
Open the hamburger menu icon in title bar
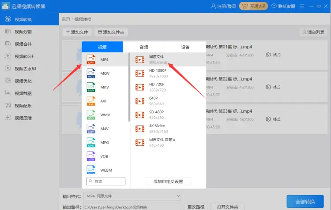point(302,6)
